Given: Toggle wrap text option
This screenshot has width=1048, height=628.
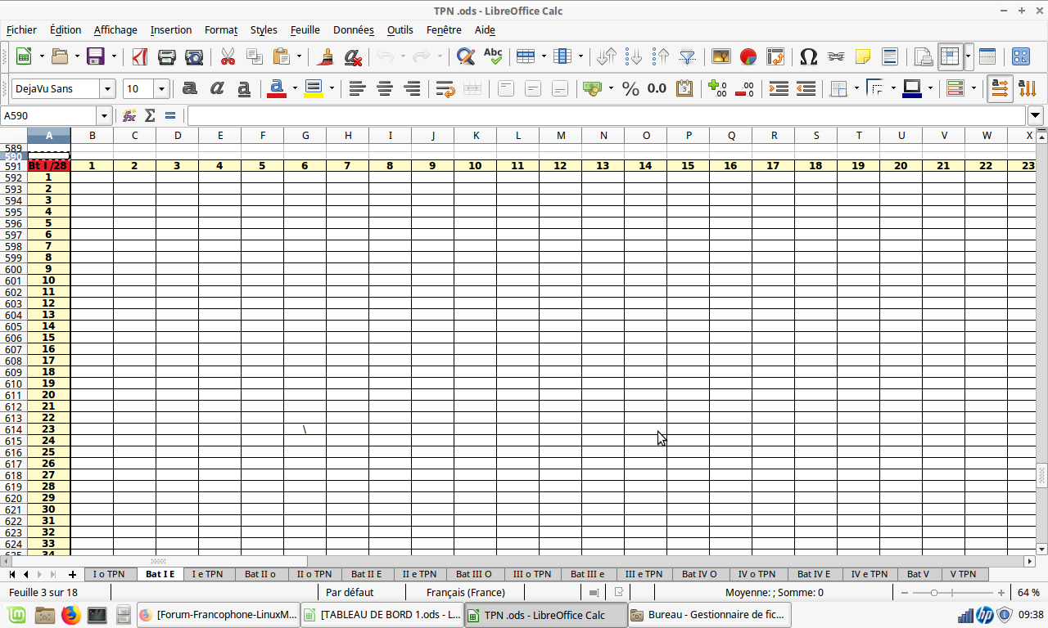Looking at the screenshot, I should click(445, 88).
